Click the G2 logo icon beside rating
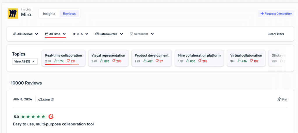Viewport: 298px width, 133px height. [51, 116]
